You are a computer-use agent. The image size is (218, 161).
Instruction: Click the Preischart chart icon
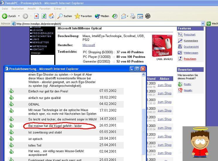click(x=180, y=35)
